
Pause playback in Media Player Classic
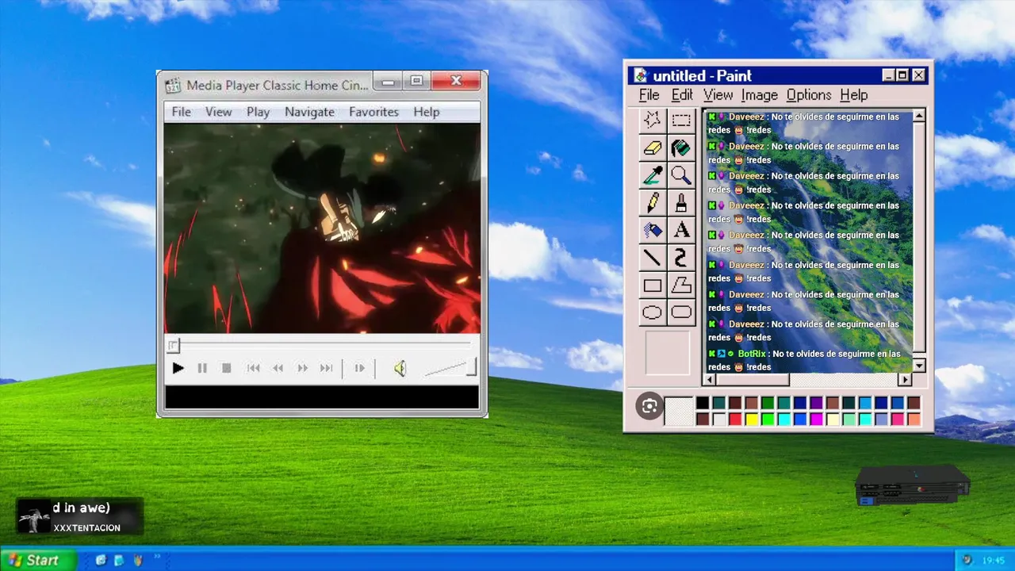pyautogui.click(x=202, y=368)
